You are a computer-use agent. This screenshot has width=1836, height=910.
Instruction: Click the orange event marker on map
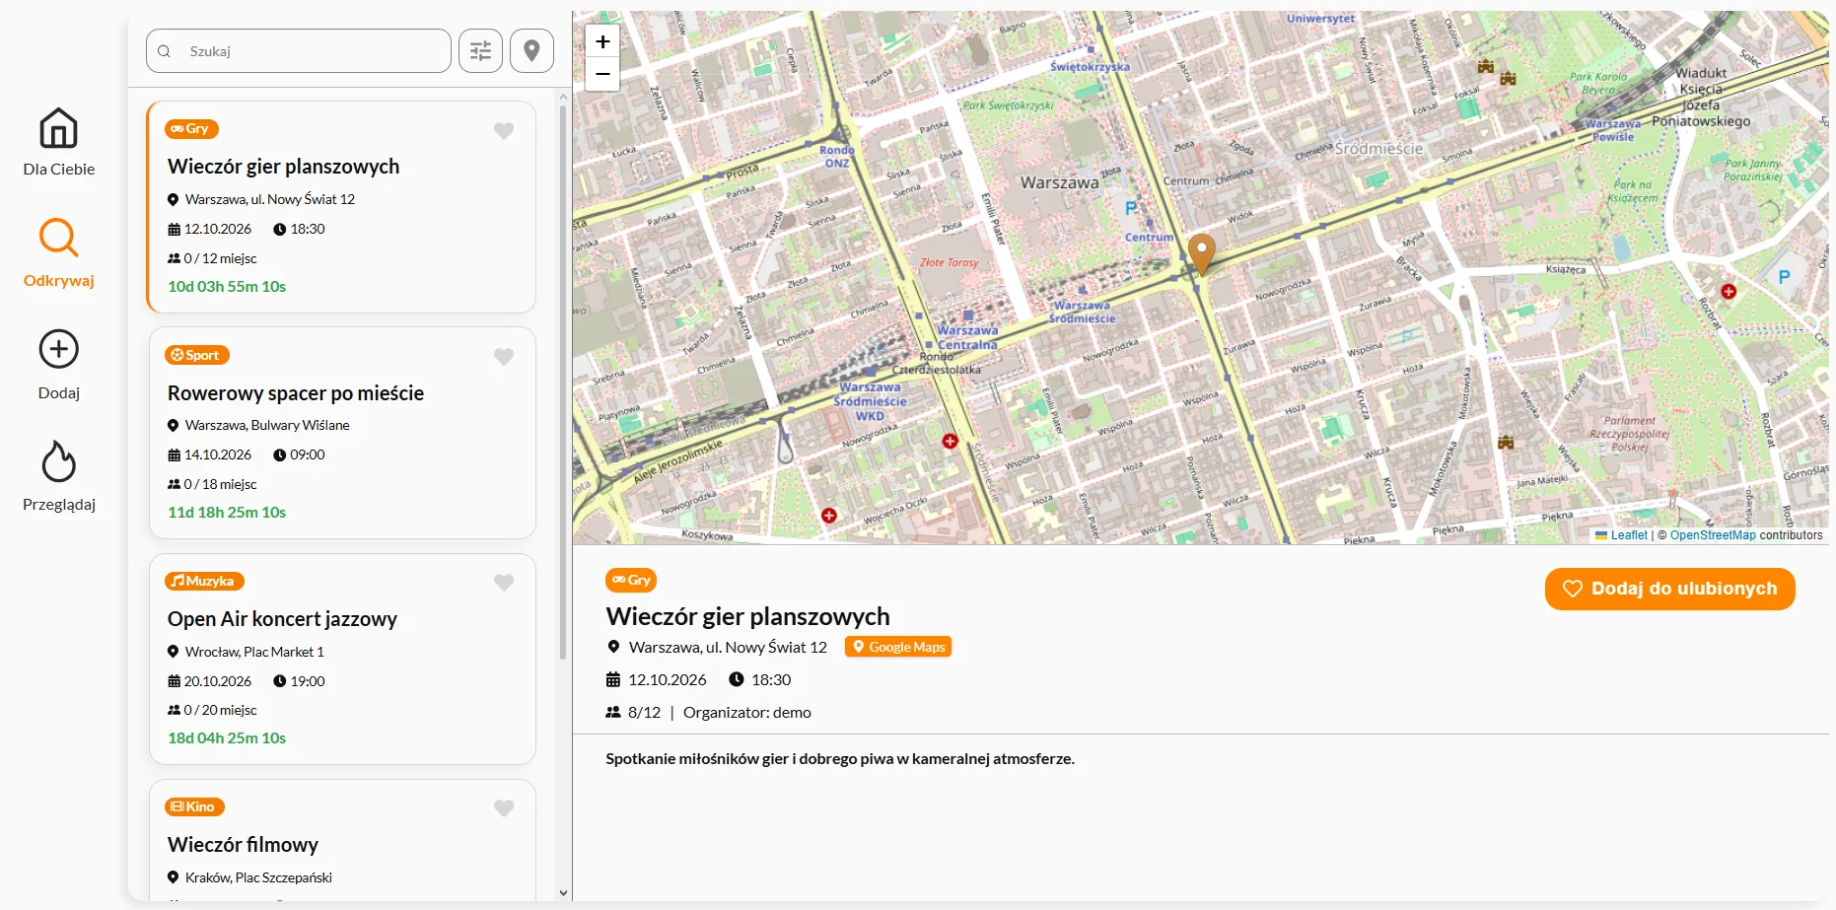(x=1201, y=253)
